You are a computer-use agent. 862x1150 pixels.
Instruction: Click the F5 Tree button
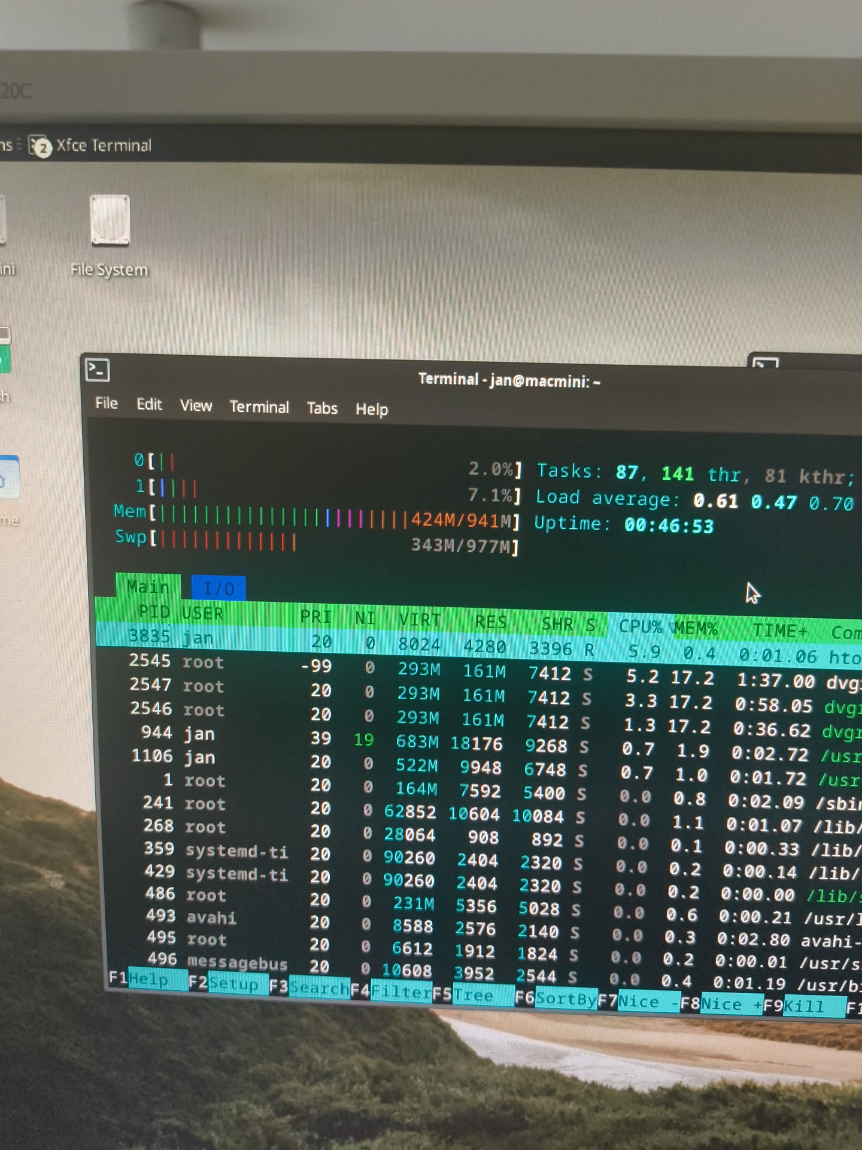[x=473, y=995]
